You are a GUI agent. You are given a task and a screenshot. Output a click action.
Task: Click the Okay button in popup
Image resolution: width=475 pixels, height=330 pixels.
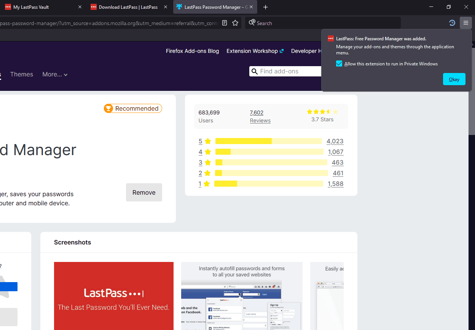pos(454,79)
